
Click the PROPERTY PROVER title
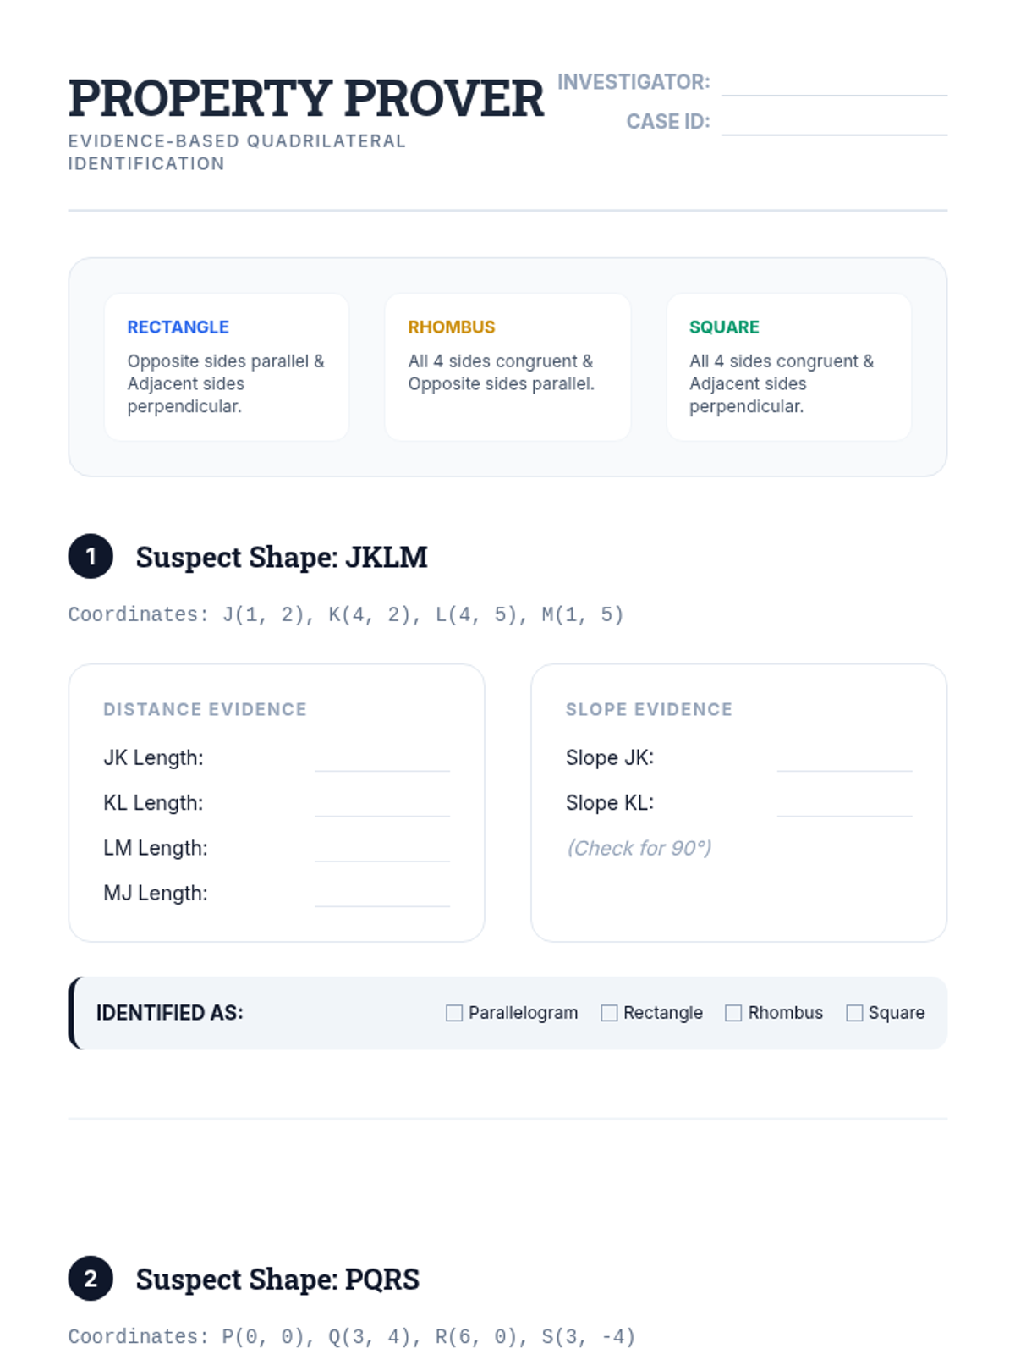306,97
